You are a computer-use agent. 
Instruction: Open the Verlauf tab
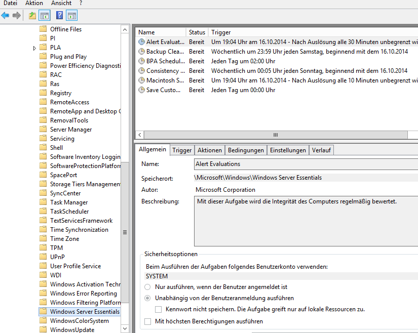322,150
